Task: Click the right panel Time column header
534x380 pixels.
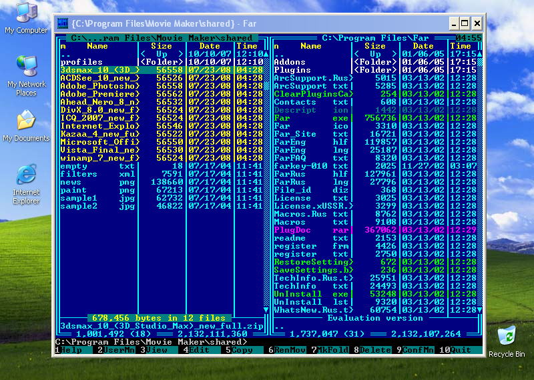Action: pos(461,46)
